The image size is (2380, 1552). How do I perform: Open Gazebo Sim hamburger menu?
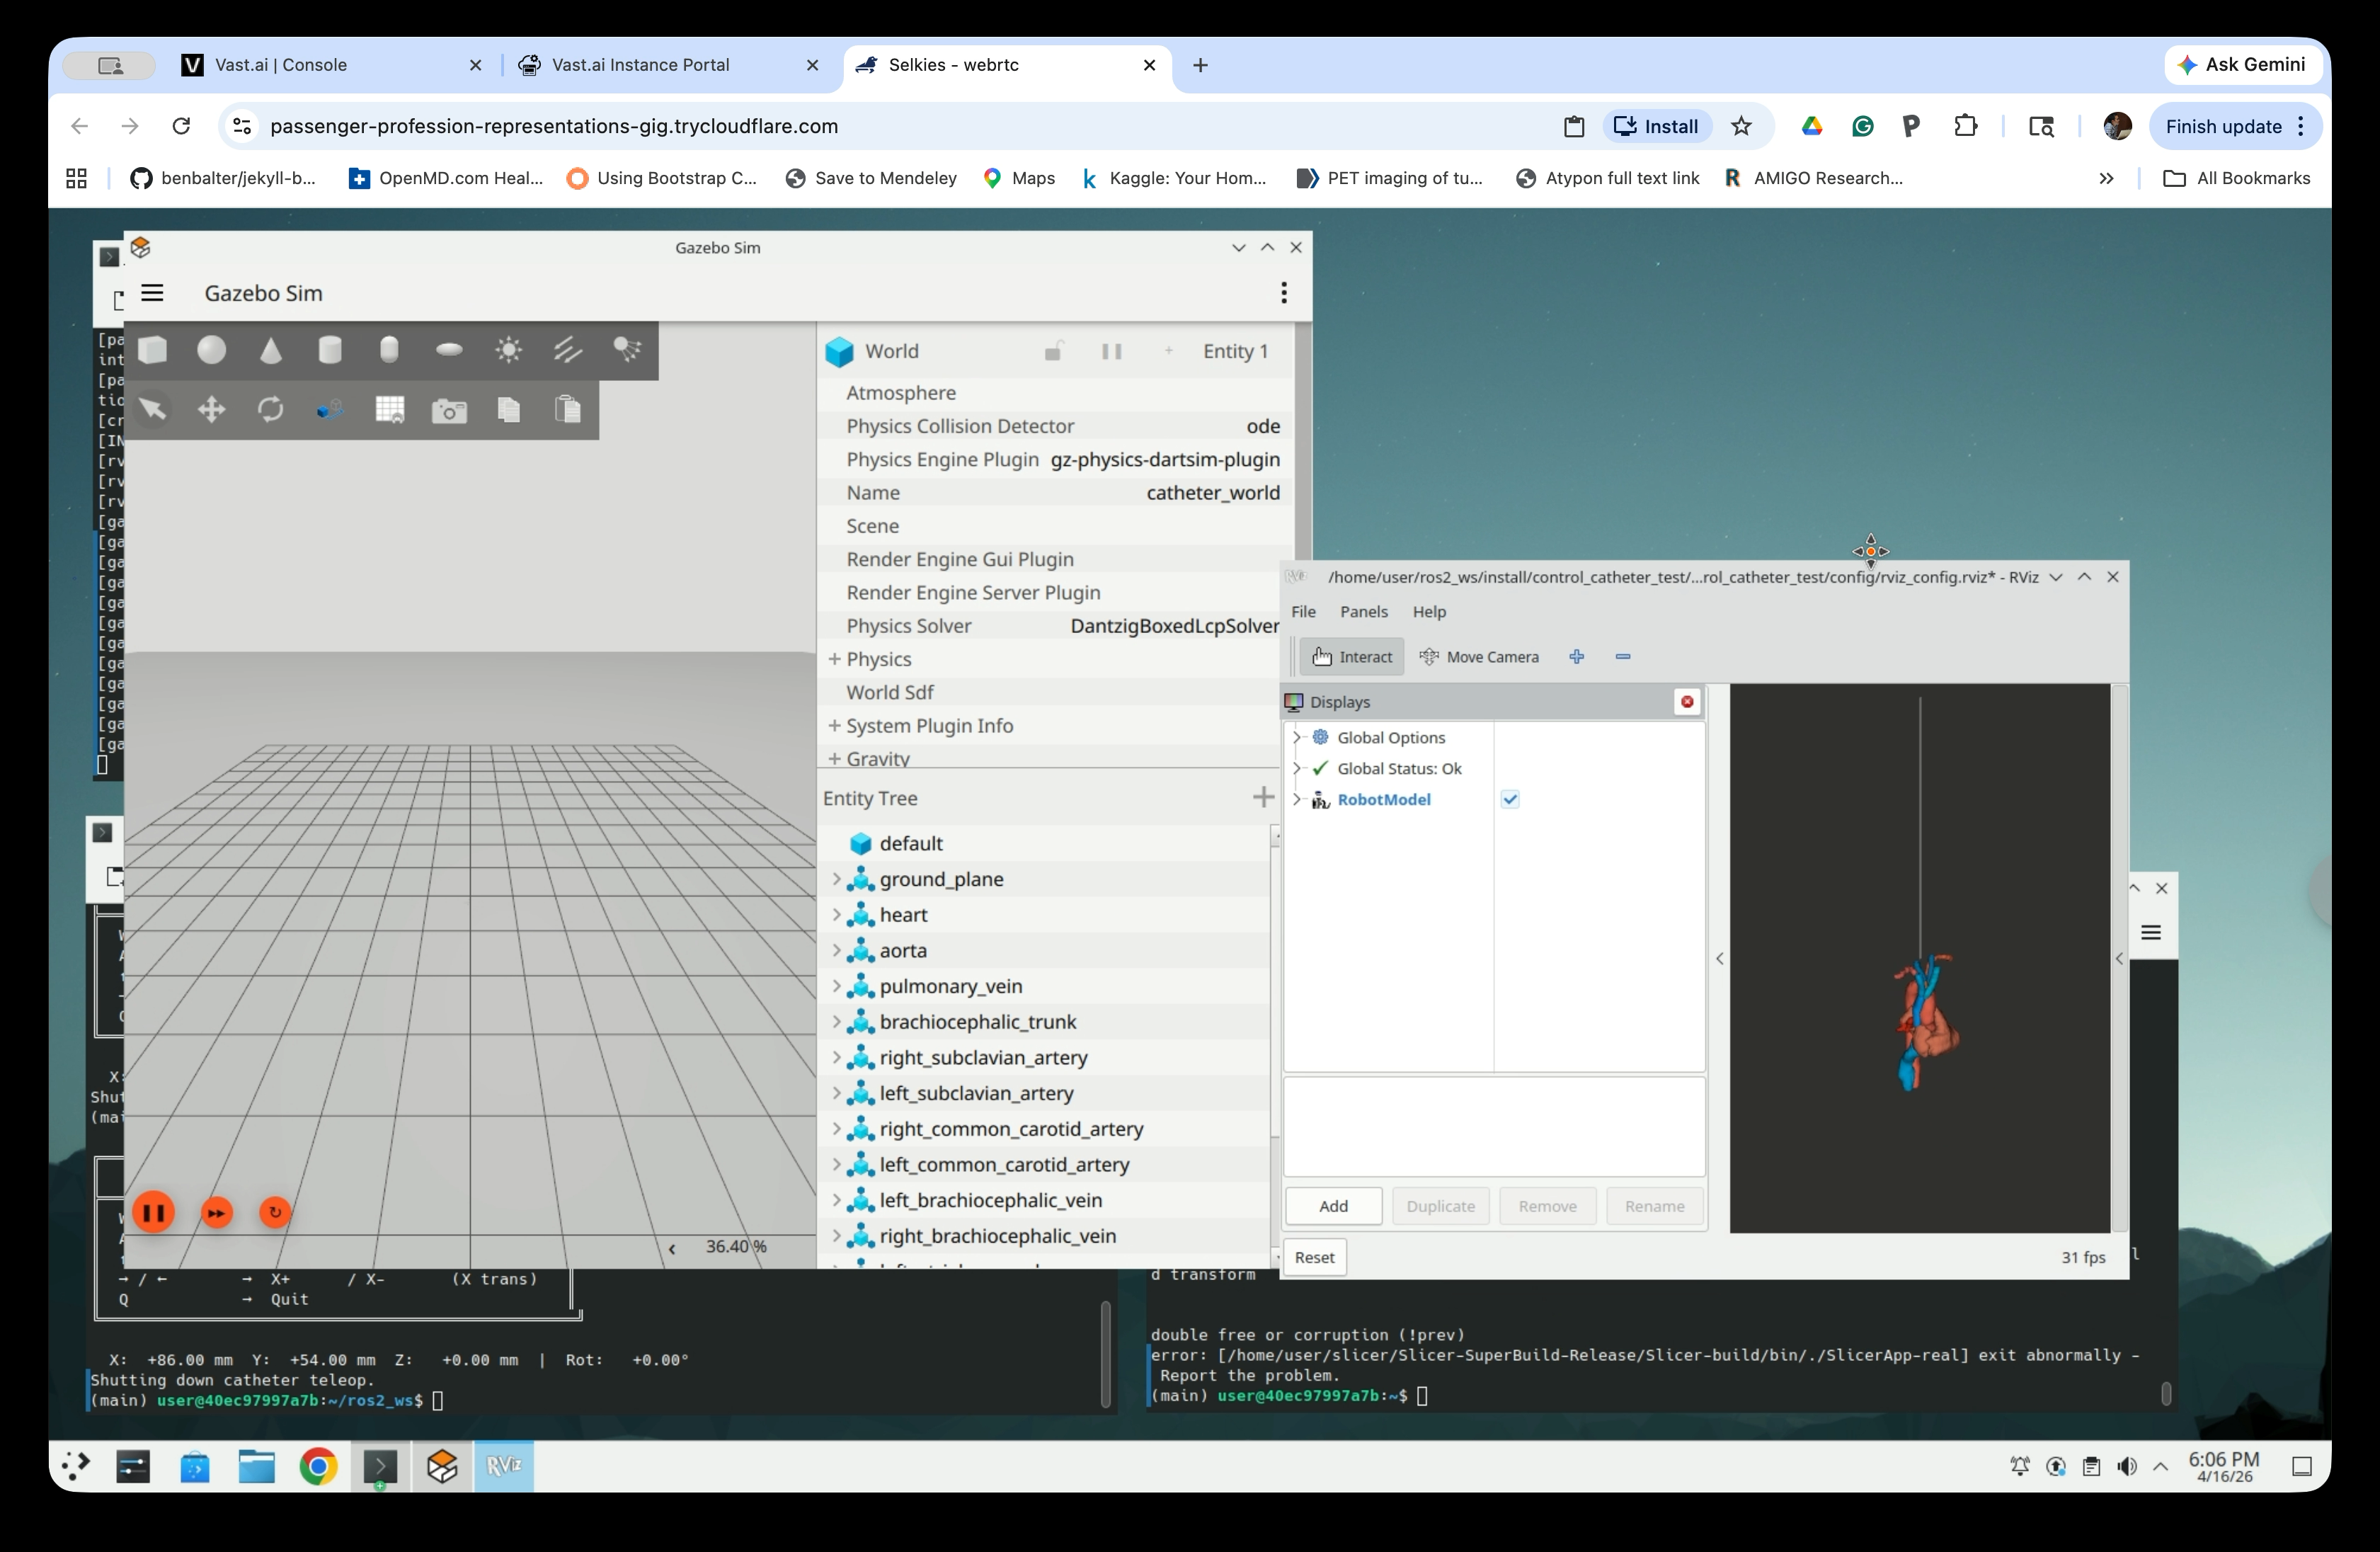pyautogui.click(x=152, y=293)
